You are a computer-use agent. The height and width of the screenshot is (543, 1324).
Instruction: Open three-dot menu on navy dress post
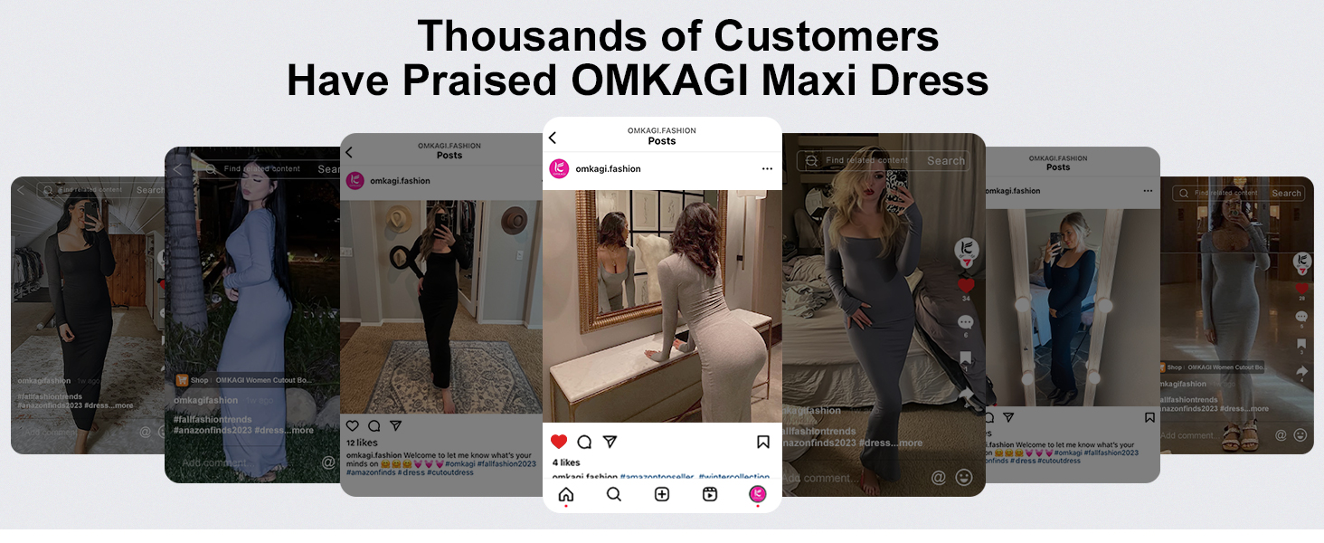pyautogui.click(x=1148, y=191)
